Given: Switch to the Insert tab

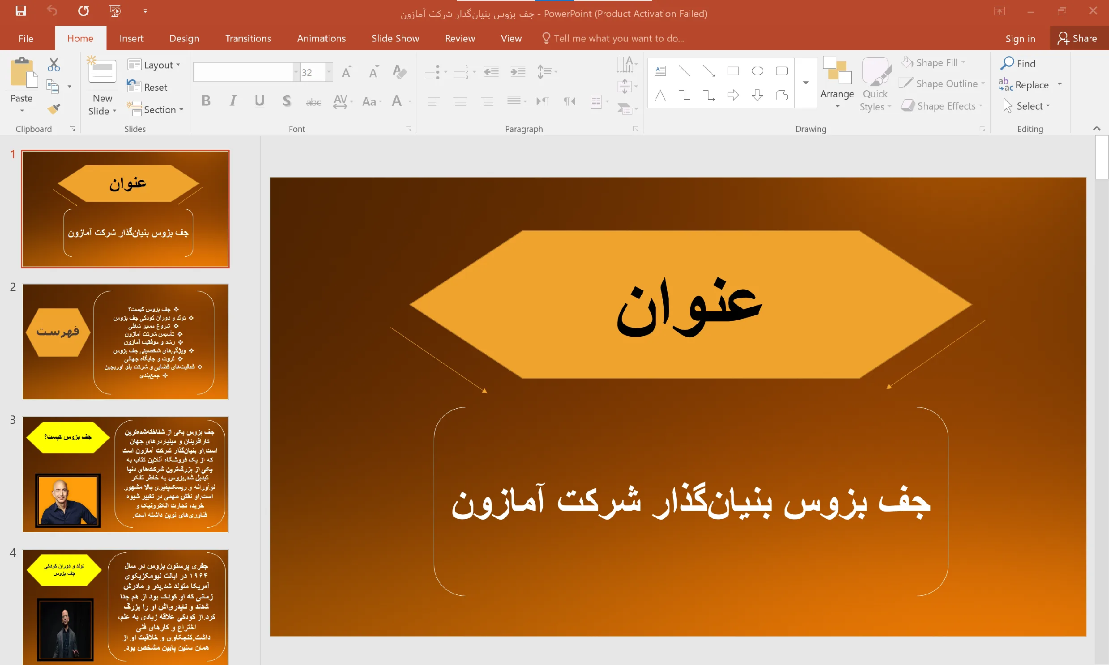Looking at the screenshot, I should coord(132,38).
